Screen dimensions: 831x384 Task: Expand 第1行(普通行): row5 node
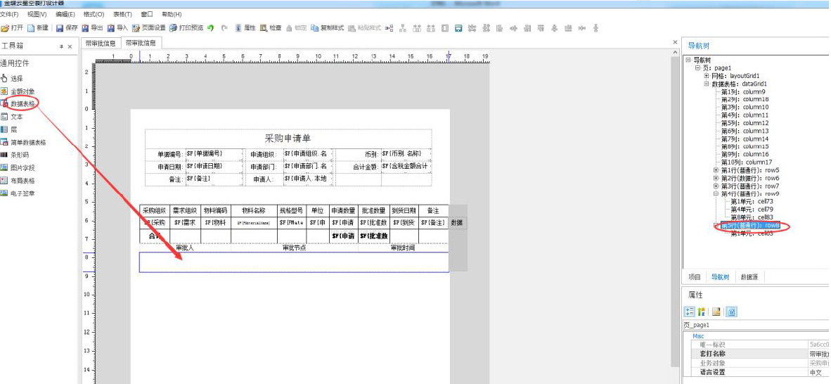tap(716, 170)
